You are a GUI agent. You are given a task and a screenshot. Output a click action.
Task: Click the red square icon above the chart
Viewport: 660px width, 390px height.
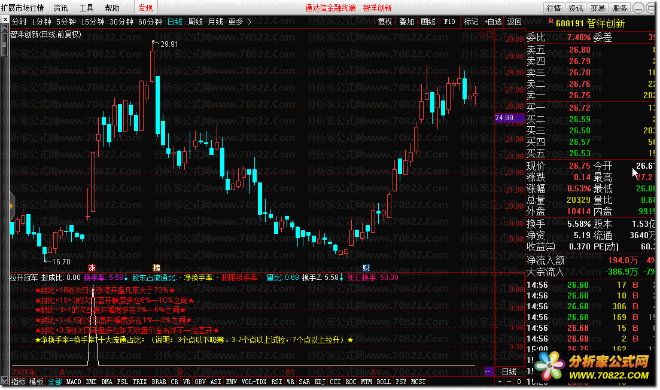tap(491, 35)
